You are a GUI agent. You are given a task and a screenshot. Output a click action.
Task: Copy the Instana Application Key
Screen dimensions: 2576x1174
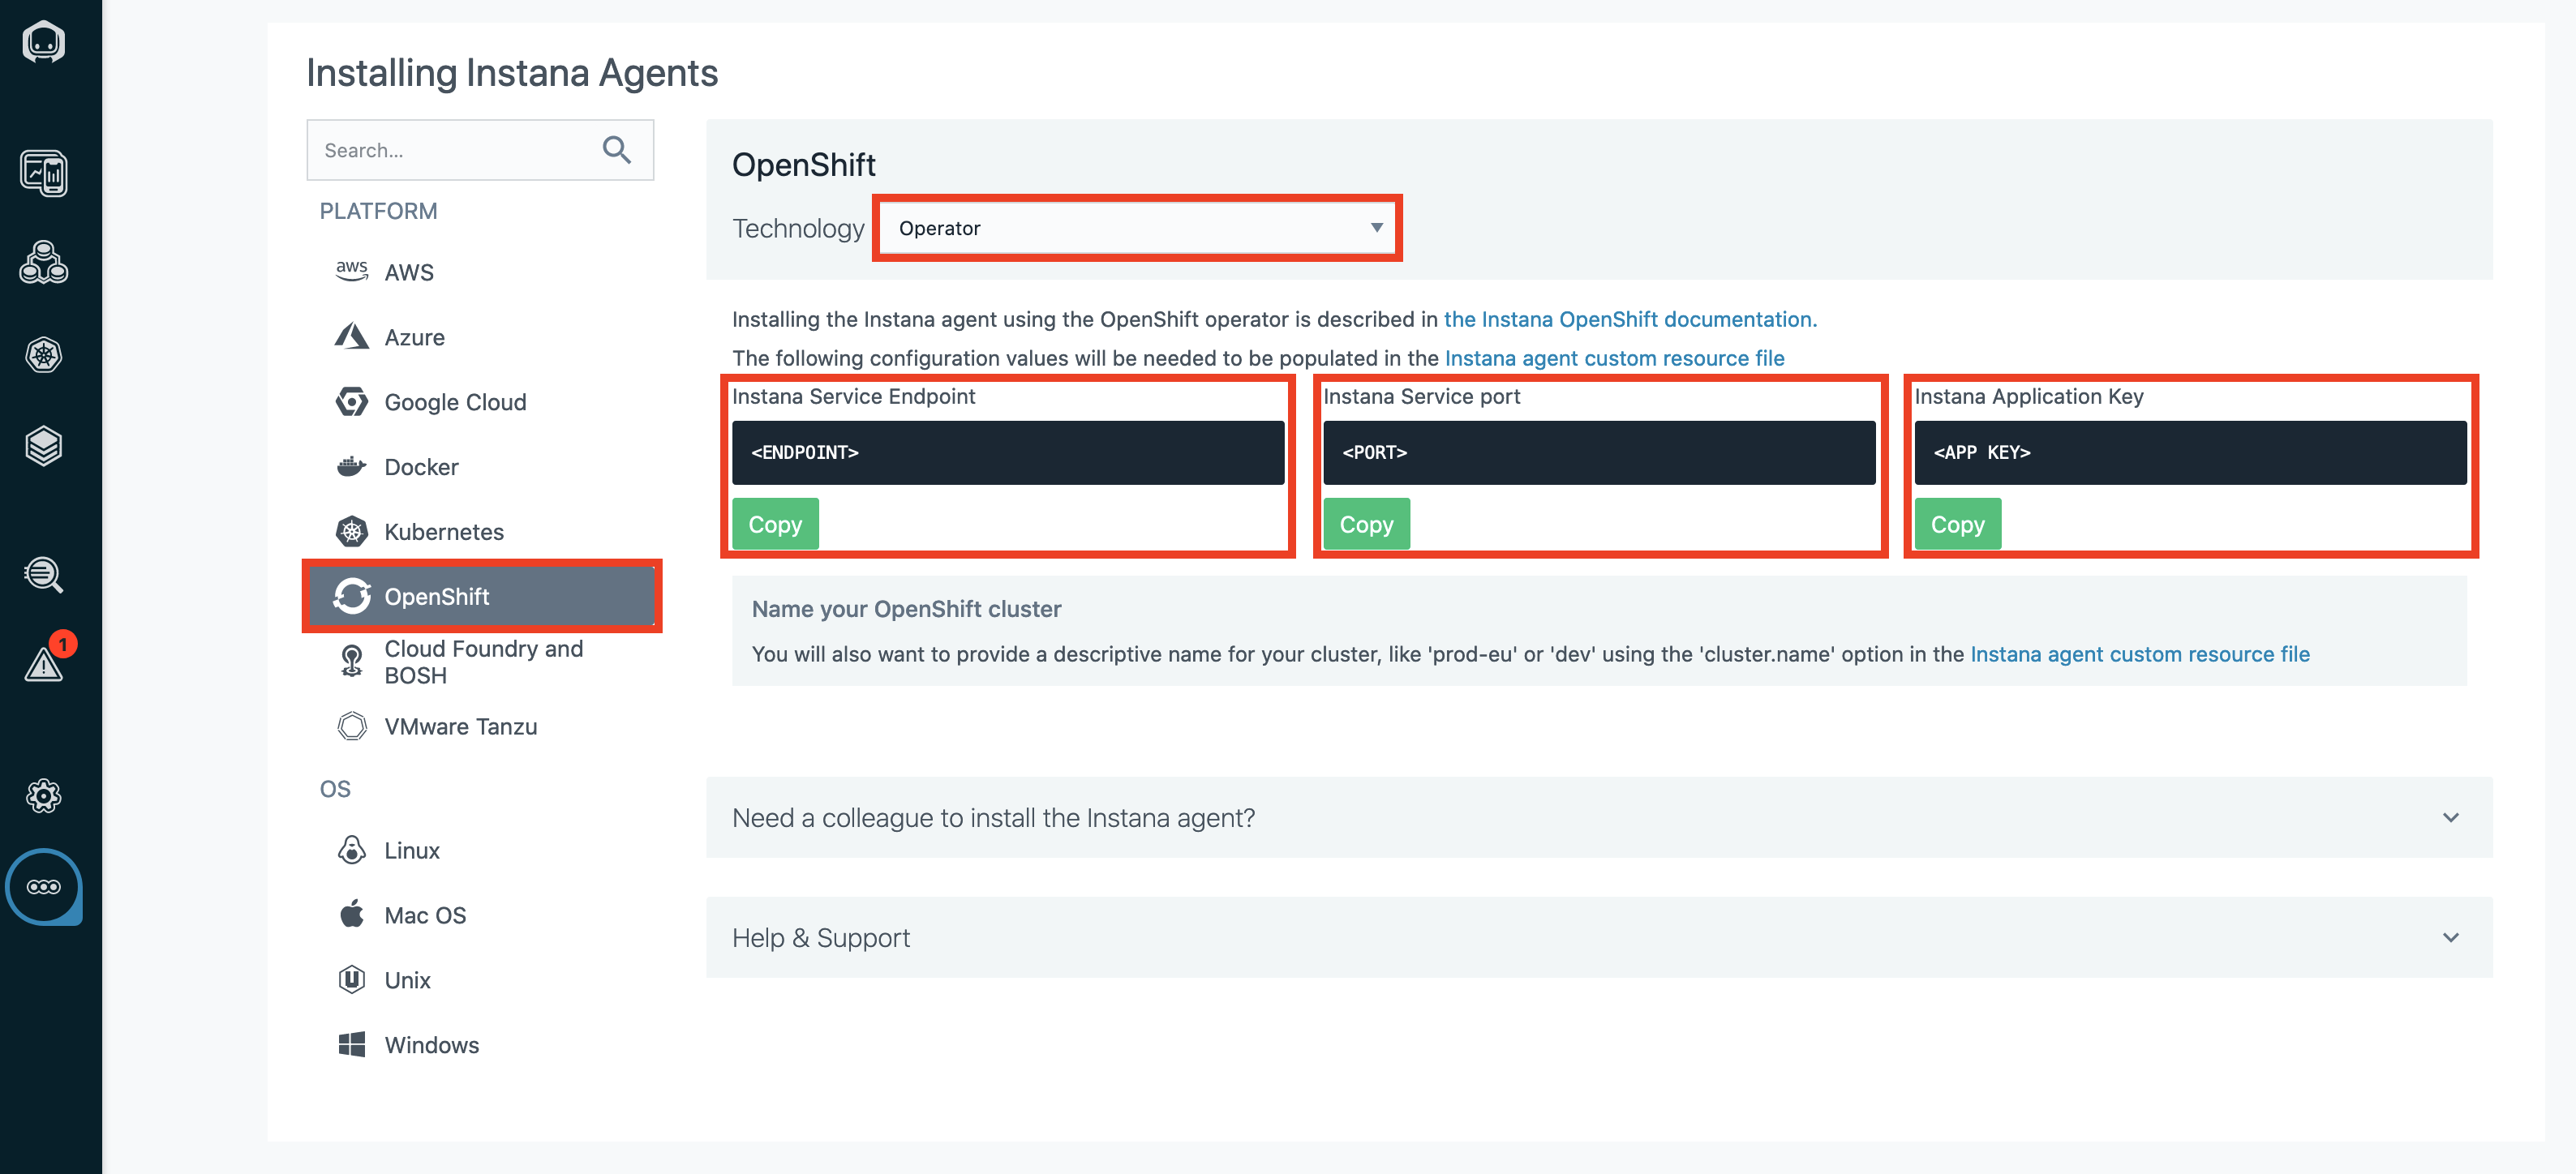[x=1956, y=524]
